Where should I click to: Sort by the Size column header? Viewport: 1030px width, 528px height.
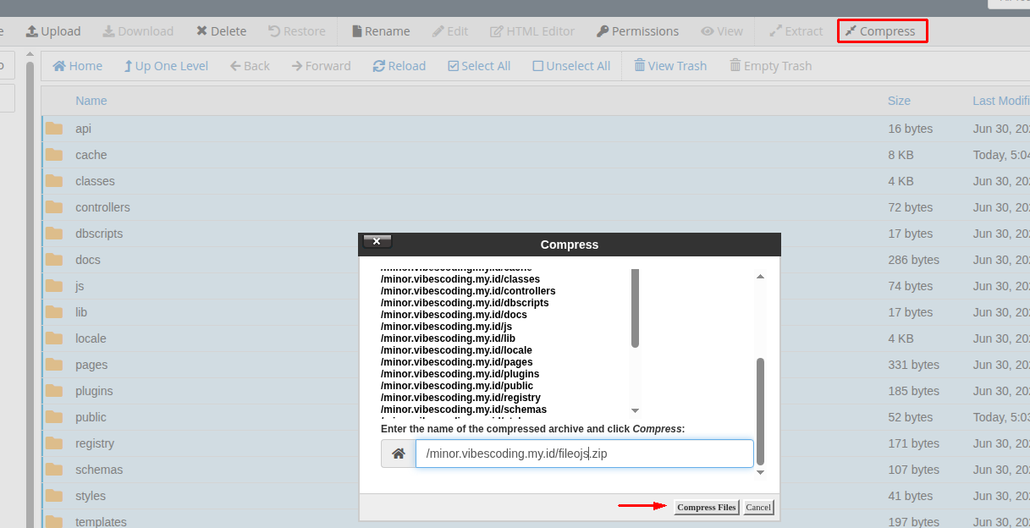(899, 101)
